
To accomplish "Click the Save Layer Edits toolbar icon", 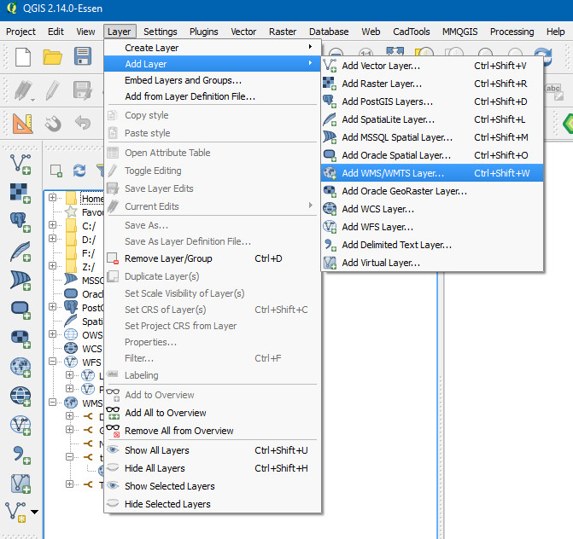I will tap(83, 90).
